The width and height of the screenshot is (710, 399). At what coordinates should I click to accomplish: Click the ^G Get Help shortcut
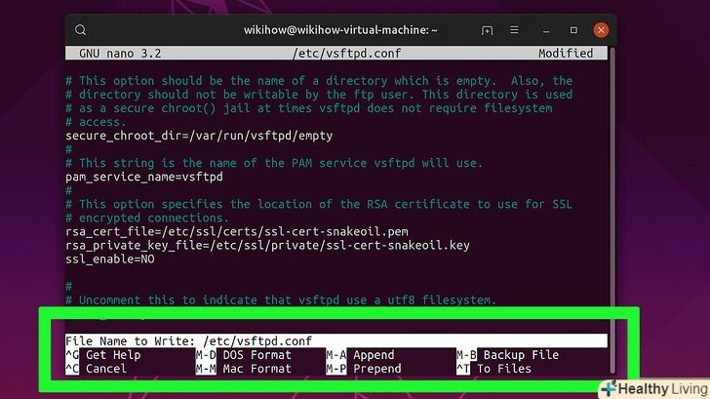pyautogui.click(x=103, y=355)
